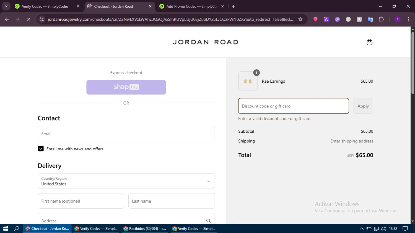Click the Delivery section heading

(x=50, y=166)
